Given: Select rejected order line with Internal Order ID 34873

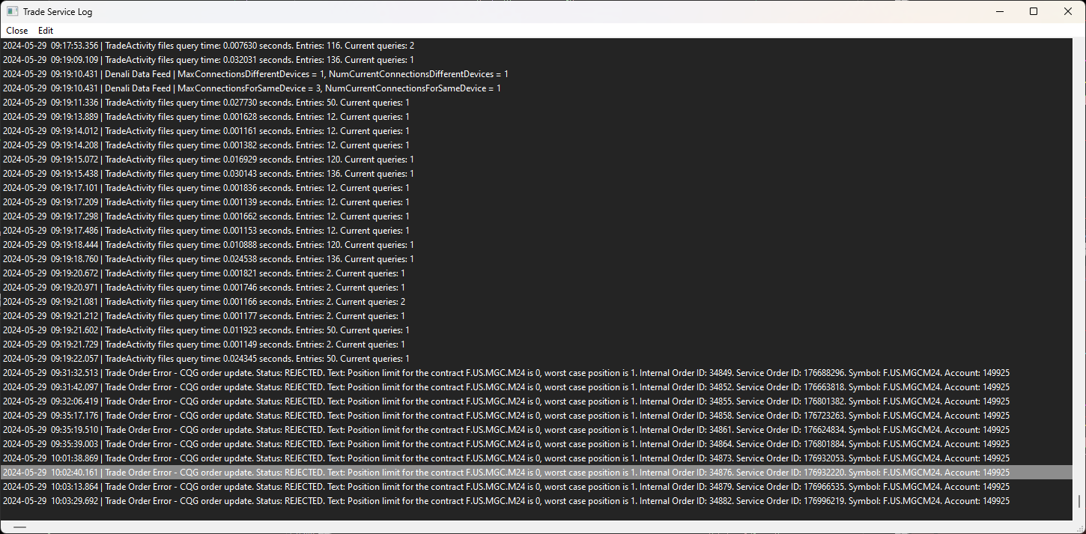Looking at the screenshot, I should coord(536,458).
